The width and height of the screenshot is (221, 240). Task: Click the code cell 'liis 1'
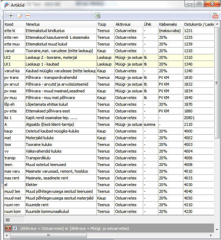pos(14,118)
